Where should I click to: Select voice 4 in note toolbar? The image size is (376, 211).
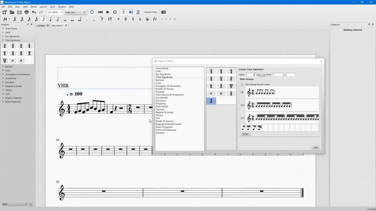(x=175, y=19)
